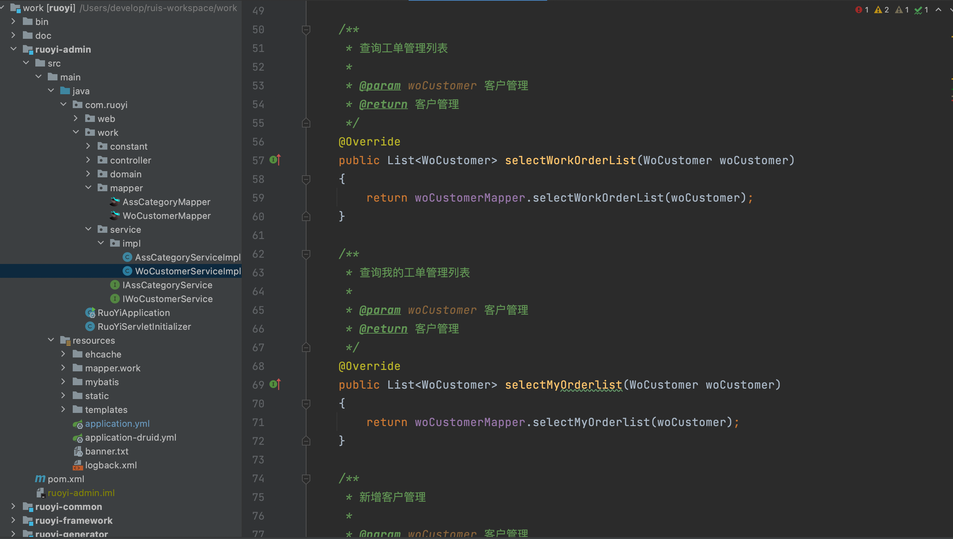Click the RuoYiServletInitializer class icon
Viewport: 953px width, 539px height.
click(x=90, y=326)
